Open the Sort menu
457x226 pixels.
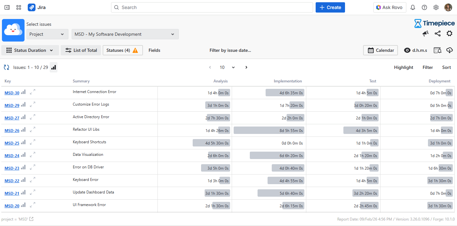point(446,67)
